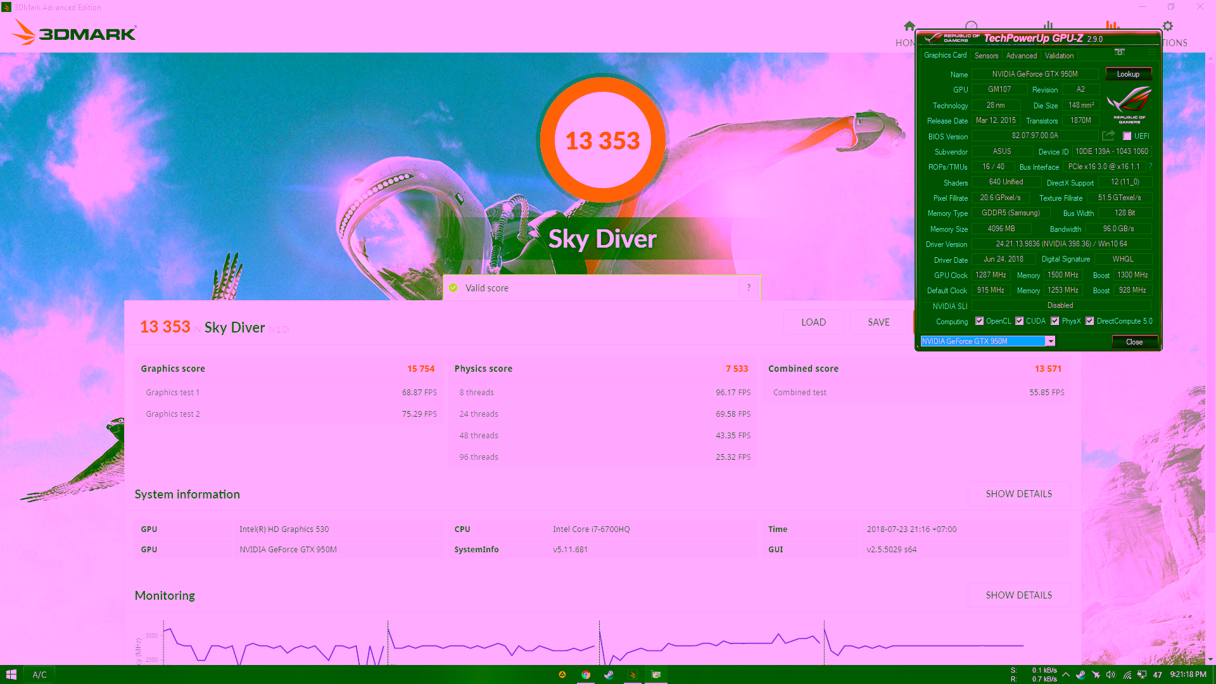Click the monitoring graph area
This screenshot has height=684, width=1216.
(x=592, y=642)
